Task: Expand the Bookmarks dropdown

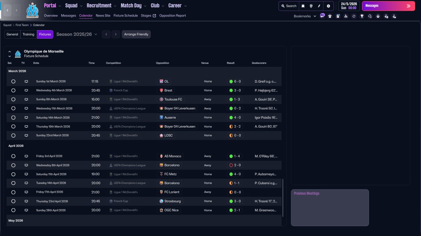Action: click(305, 16)
